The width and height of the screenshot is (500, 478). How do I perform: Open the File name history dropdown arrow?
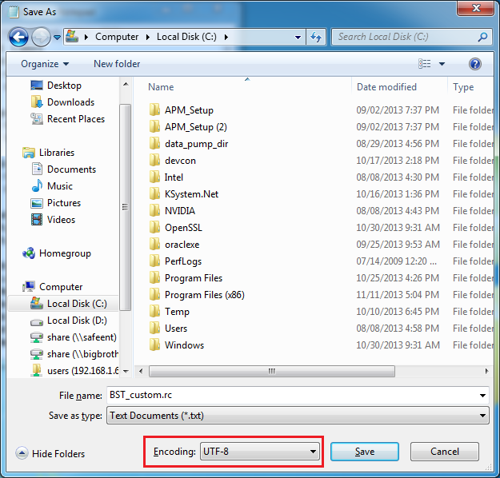point(482,396)
